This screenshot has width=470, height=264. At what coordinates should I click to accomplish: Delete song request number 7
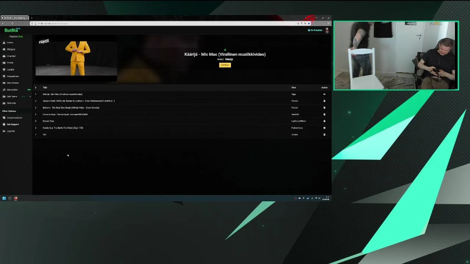(324, 135)
